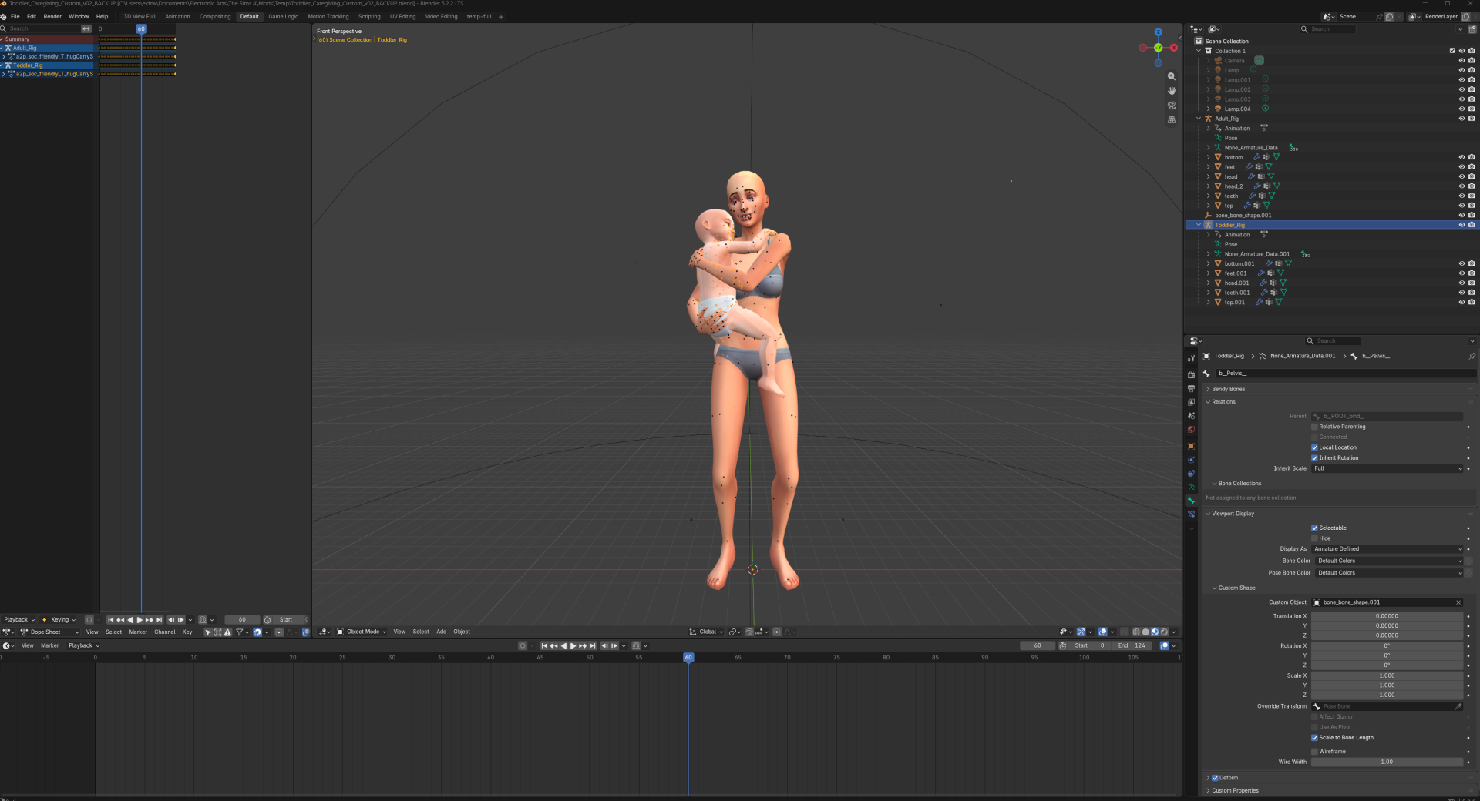Screen dimensions: 1480x801
Task: Collapse the Relations panel
Action: click(x=1223, y=402)
